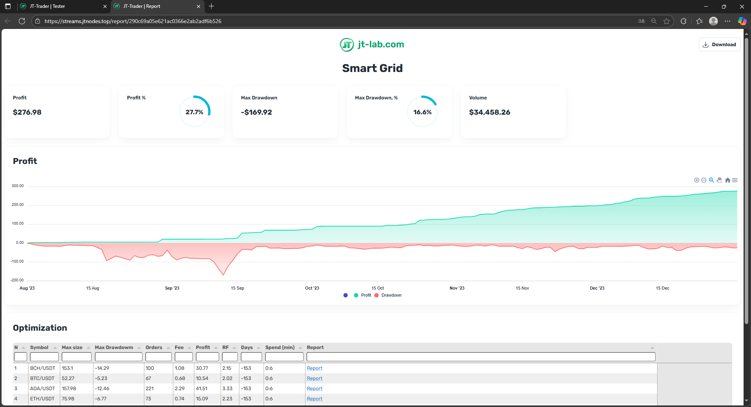The height and width of the screenshot is (407, 751).
Task: Sort the table by Orders column
Action: [154, 348]
